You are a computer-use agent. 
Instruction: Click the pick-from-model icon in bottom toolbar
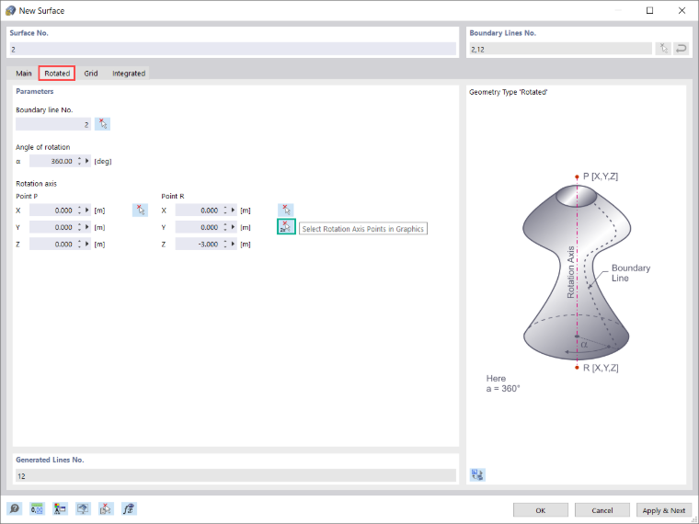pyautogui.click(x=106, y=508)
